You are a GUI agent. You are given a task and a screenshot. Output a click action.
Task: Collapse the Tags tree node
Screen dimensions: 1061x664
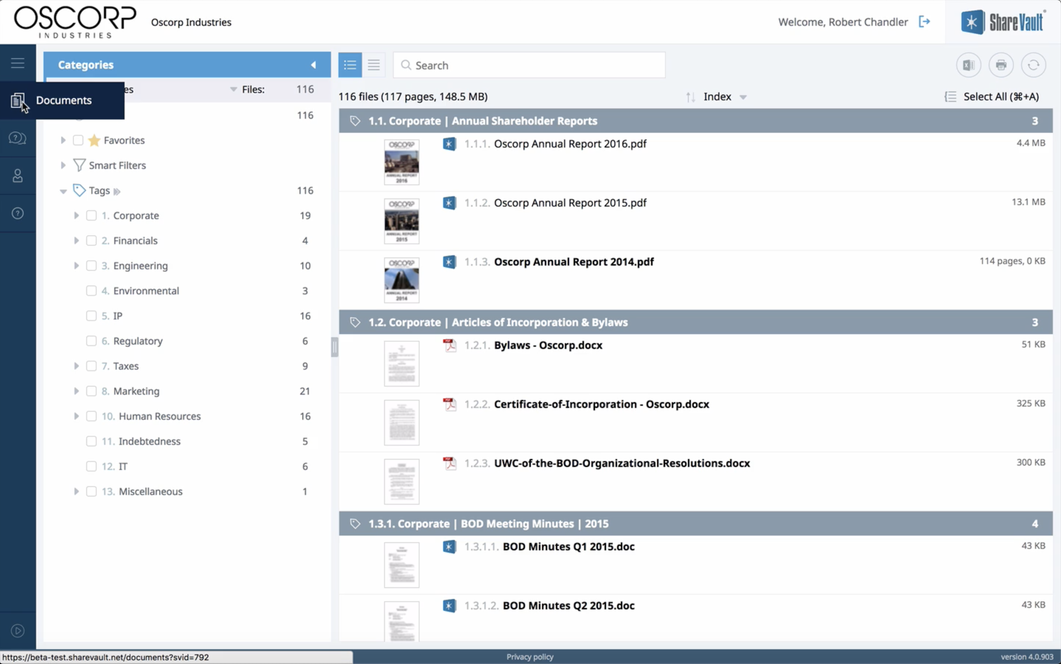(63, 191)
